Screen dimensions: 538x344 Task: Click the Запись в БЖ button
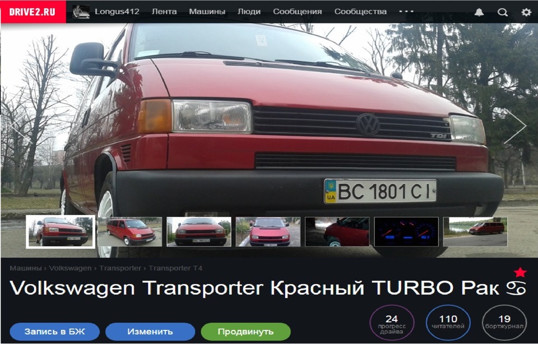54,332
